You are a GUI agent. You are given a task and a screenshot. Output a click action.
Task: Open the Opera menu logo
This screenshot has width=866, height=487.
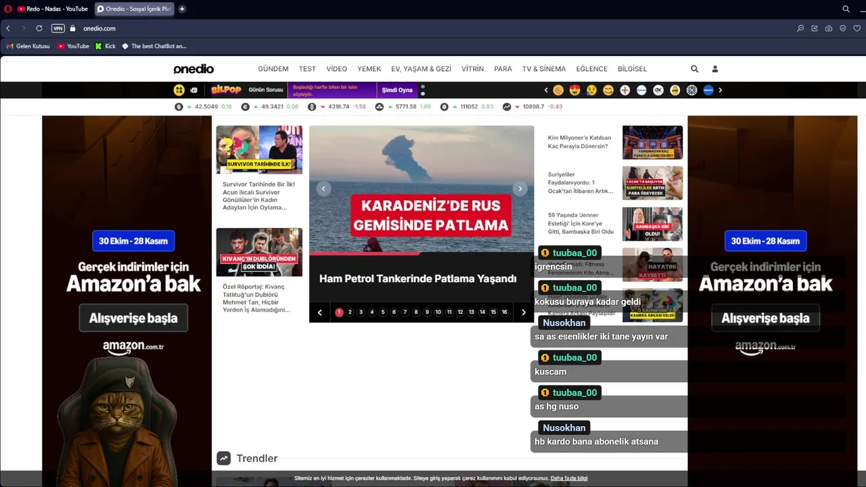tap(8, 9)
